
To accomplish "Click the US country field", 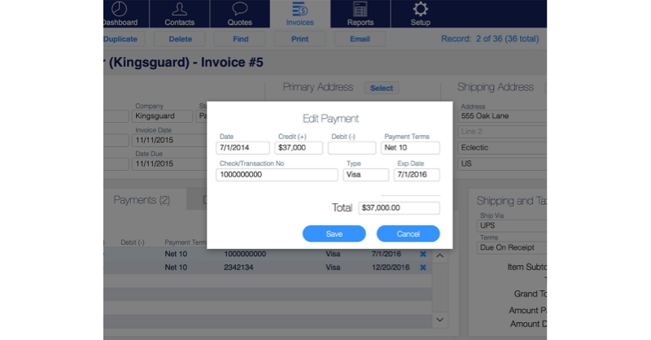I will pos(502,163).
